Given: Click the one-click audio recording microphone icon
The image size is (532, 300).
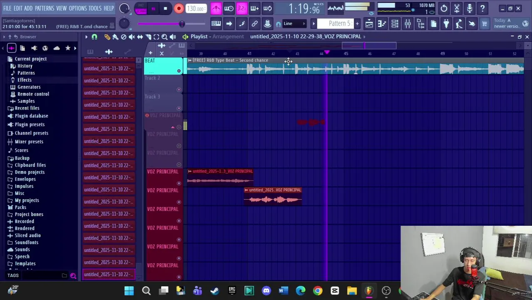Looking at the screenshot, I should (x=470, y=8).
